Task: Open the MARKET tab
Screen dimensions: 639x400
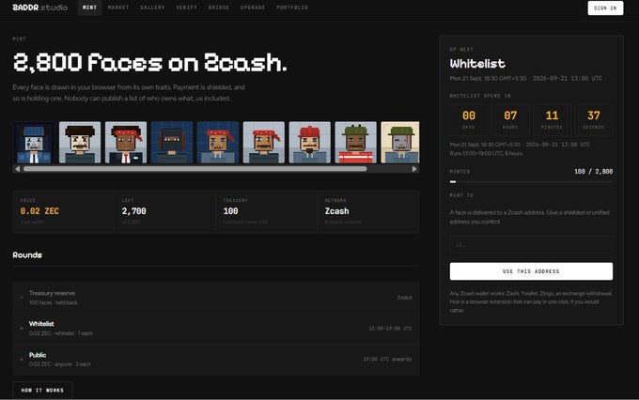Action: click(x=118, y=8)
